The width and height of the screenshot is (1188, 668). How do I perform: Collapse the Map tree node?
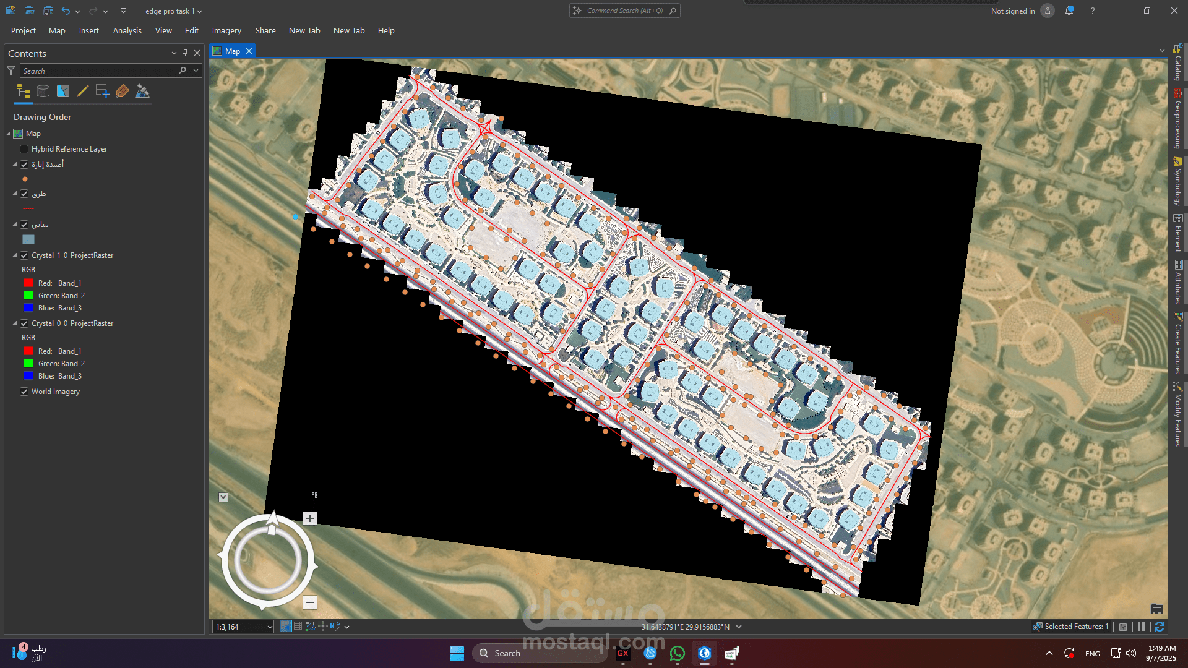[8, 134]
